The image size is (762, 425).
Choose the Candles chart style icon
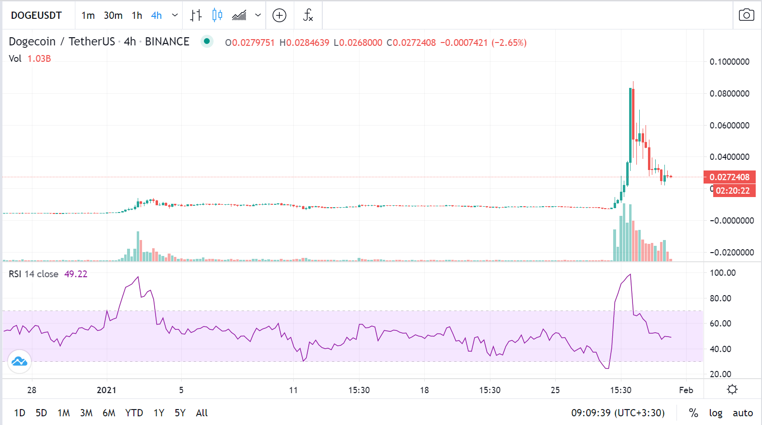tap(217, 15)
